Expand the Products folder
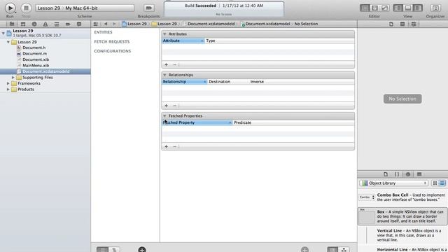448x252 pixels. tap(8, 90)
